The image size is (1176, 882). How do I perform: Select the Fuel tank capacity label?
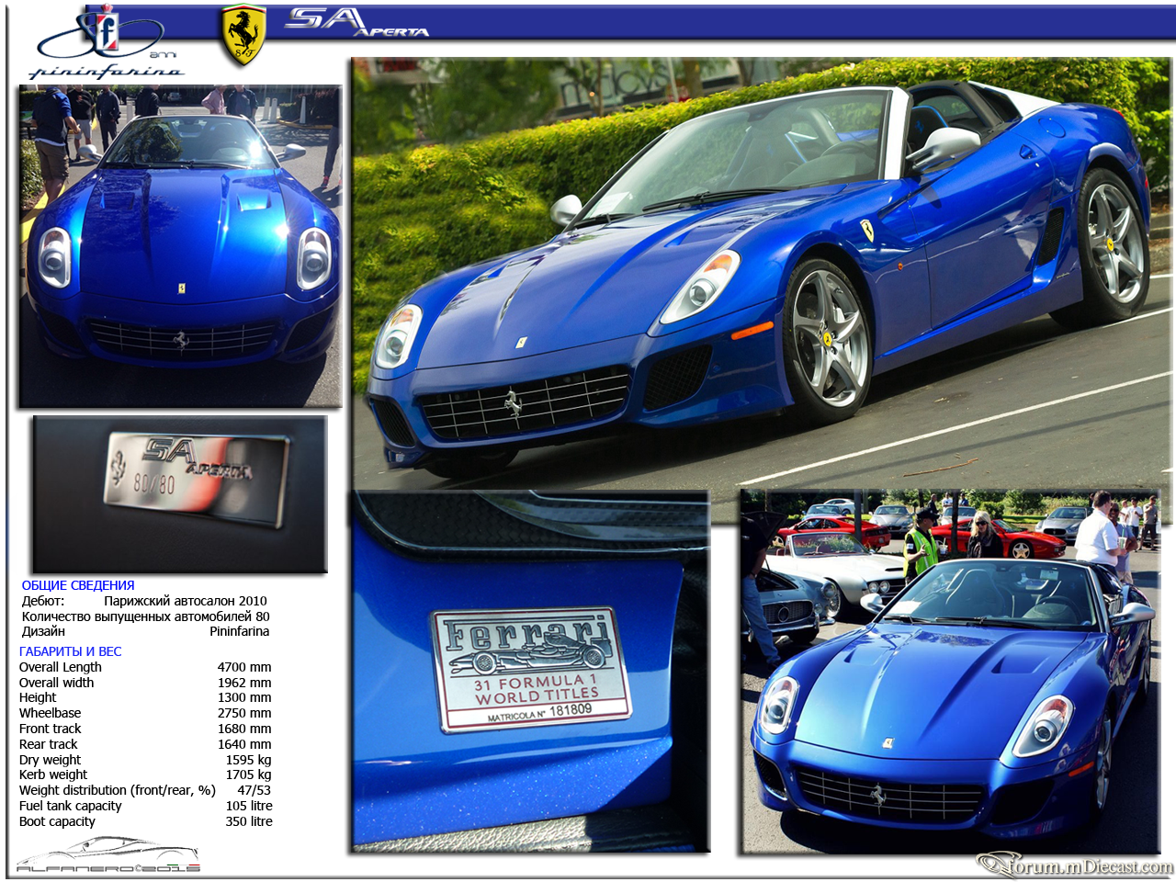(x=70, y=806)
